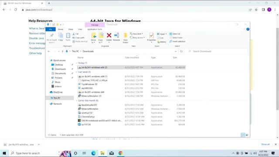Bookmark this page with the star icon
This screenshot has height=157, width=279.
pos(256,10)
